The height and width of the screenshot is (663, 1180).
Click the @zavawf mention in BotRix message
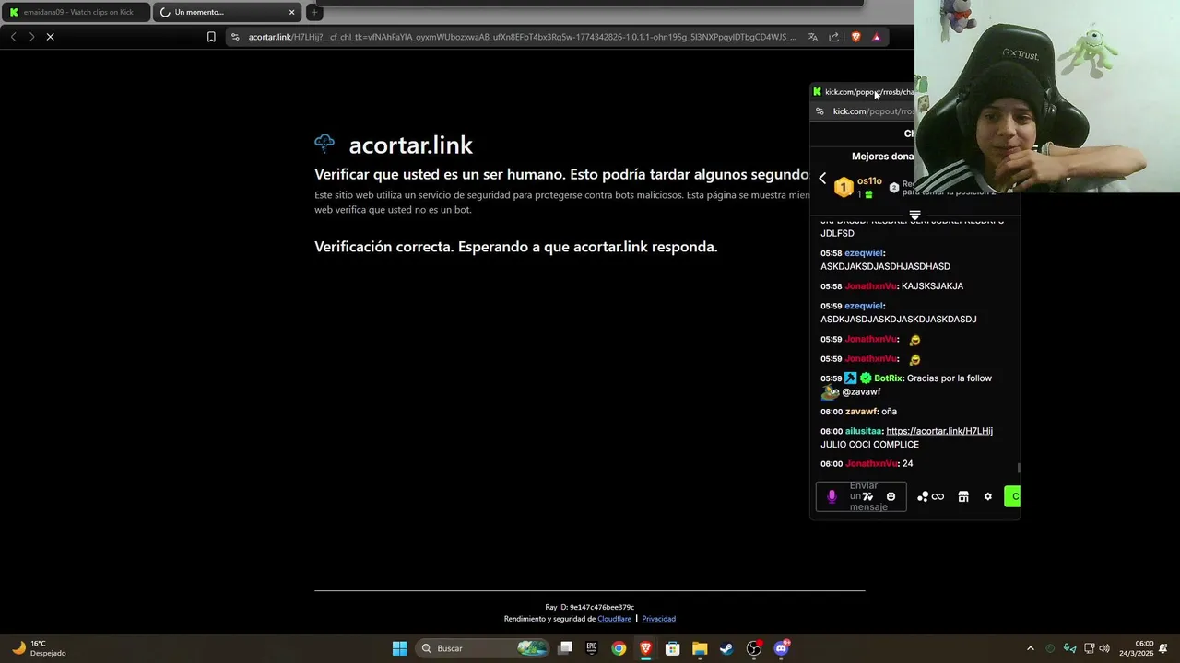(861, 392)
